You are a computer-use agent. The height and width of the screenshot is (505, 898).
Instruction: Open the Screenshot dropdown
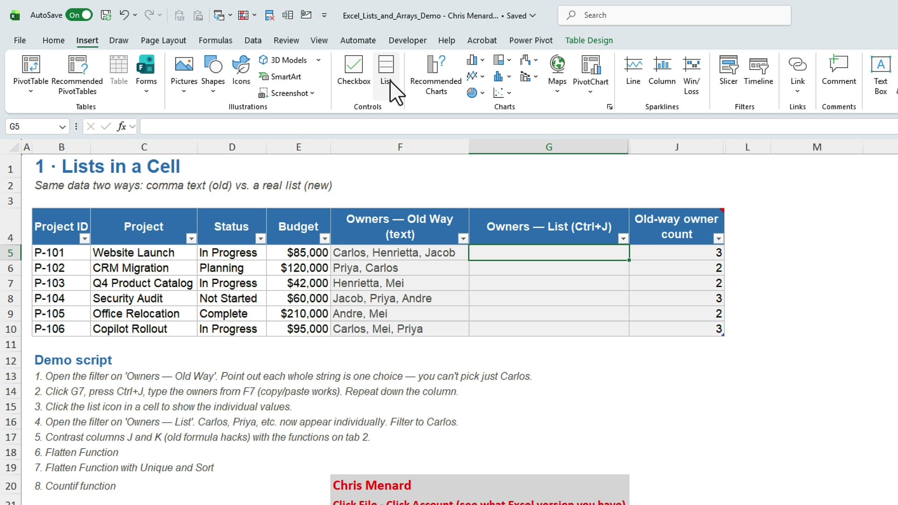pos(286,93)
